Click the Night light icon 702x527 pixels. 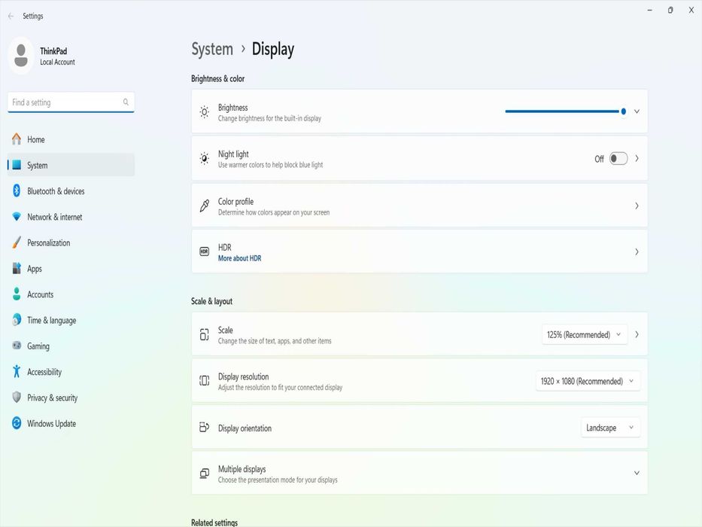[x=204, y=159]
